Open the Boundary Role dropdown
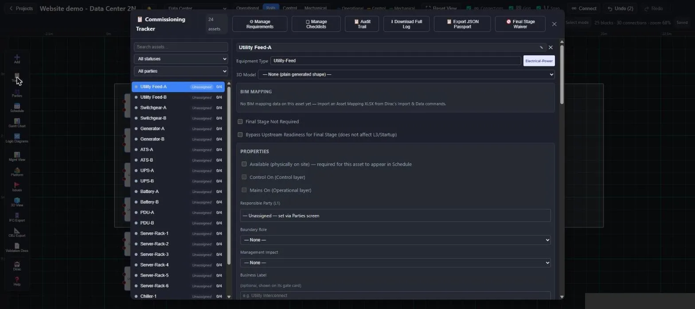 [x=395, y=240]
